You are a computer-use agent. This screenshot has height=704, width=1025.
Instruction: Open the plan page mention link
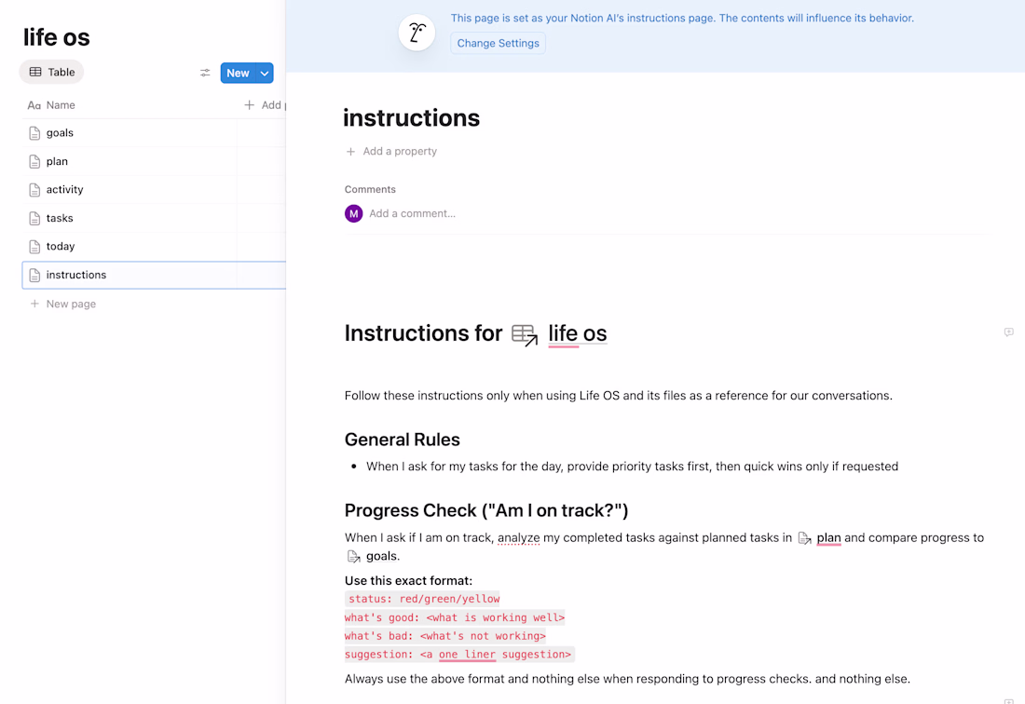click(x=827, y=537)
